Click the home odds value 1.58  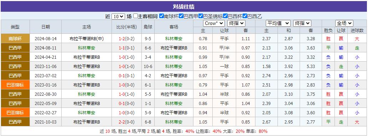(266, 66)
